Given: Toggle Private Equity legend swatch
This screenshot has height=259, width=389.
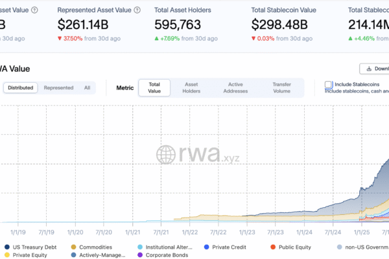Looking at the screenshot, I should (6, 255).
